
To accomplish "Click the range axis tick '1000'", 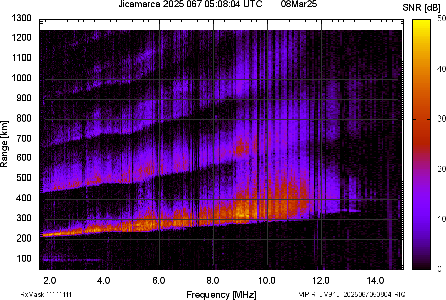I will [21, 78].
